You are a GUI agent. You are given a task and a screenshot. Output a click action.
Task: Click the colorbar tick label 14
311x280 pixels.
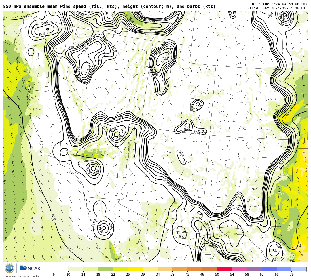pos(83,275)
